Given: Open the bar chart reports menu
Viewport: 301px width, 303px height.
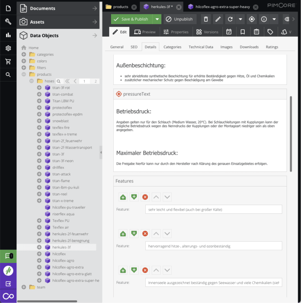Looking at the screenshot, I should click(x=8, y=35).
